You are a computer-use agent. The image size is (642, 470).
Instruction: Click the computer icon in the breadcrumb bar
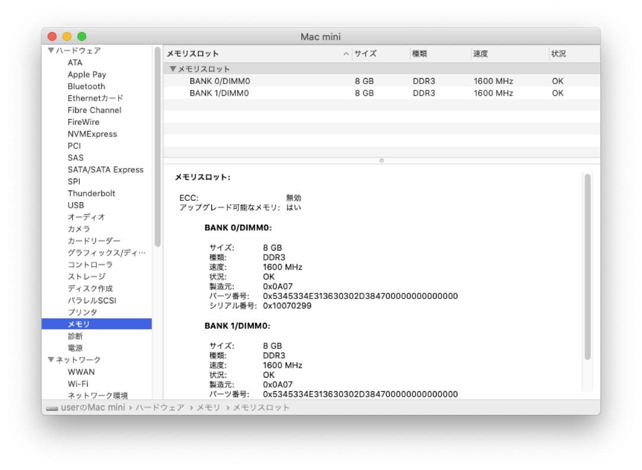pos(52,407)
